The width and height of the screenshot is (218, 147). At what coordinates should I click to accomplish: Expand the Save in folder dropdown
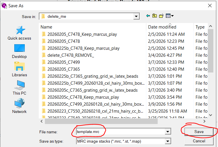click(136, 16)
